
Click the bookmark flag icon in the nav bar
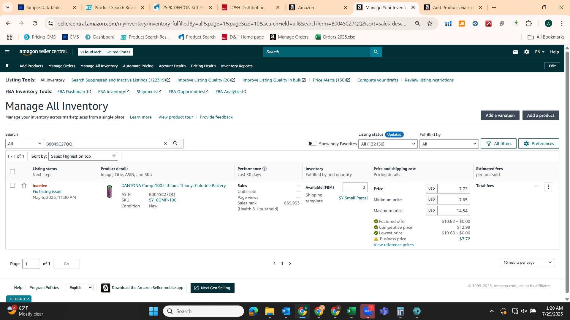7,66
